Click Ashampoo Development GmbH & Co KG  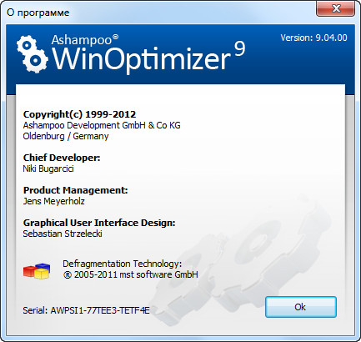point(102,125)
